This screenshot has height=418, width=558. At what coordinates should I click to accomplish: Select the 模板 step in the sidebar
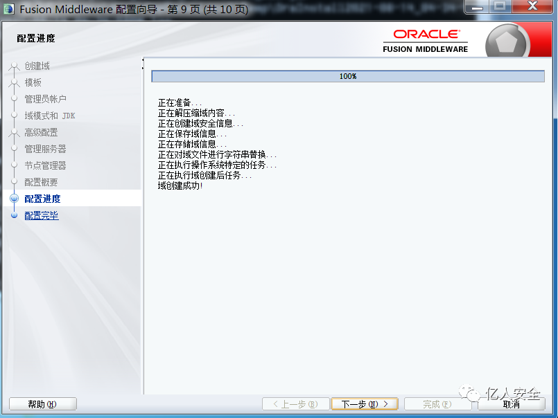coord(33,82)
